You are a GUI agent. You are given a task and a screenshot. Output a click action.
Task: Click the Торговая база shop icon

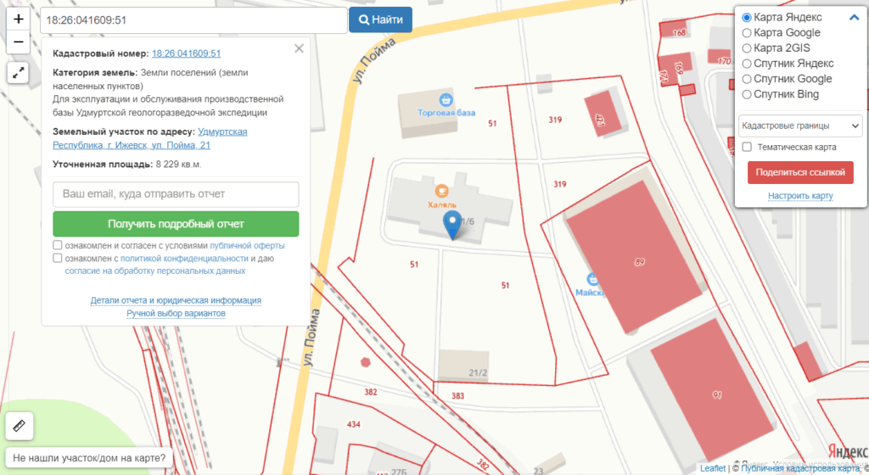click(x=446, y=100)
